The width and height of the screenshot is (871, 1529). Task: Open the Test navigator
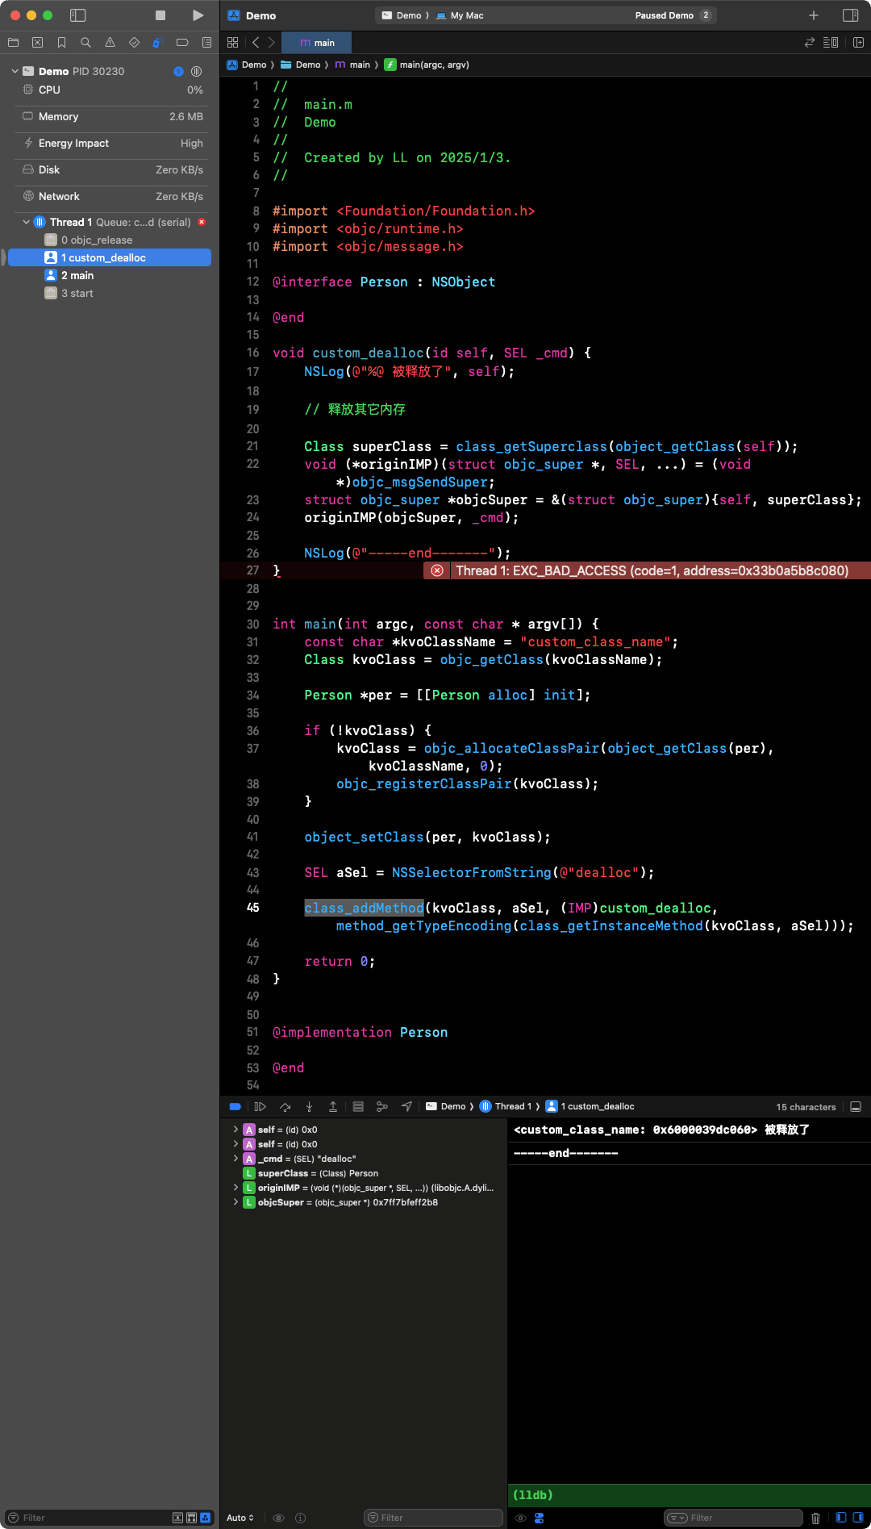tap(134, 43)
